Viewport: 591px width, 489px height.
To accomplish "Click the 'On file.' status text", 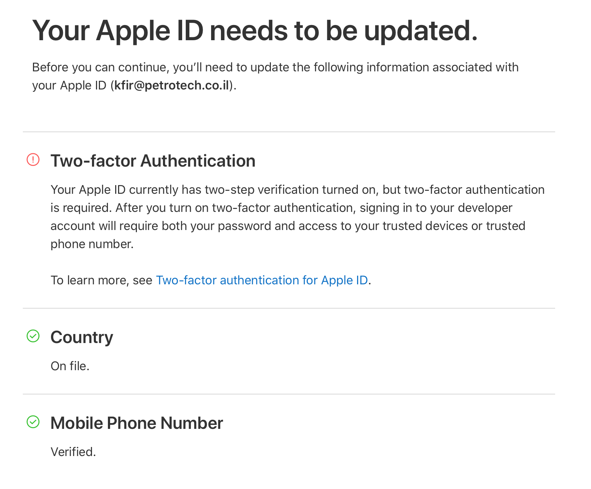I will click(x=70, y=366).
